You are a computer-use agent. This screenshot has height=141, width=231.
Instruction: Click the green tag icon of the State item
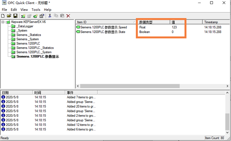pyautogui.click(x=78, y=32)
